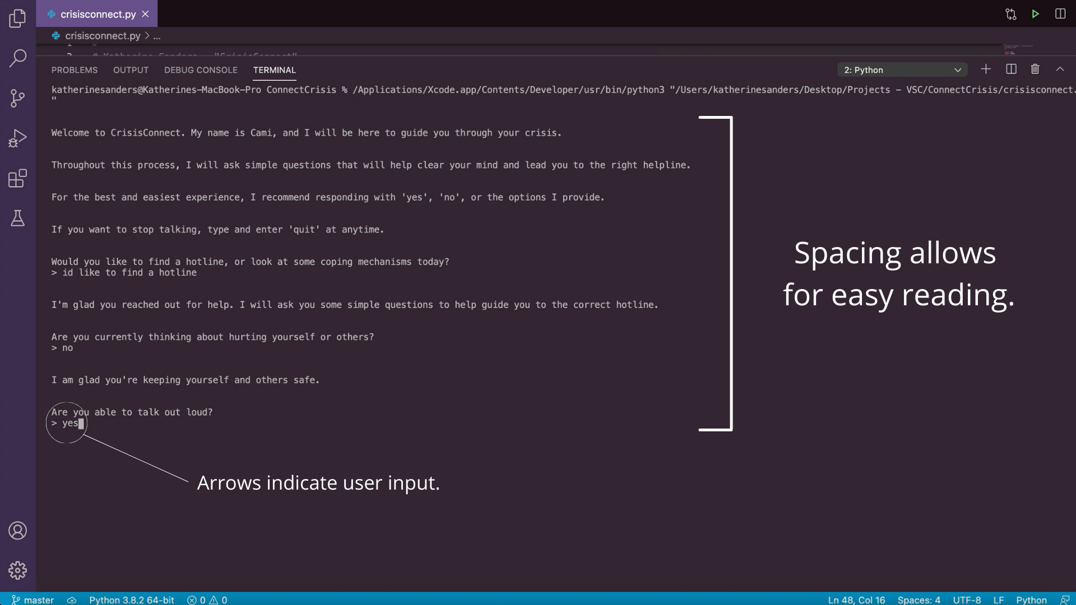
Task: Run Python file with play button
Action: 1035,14
